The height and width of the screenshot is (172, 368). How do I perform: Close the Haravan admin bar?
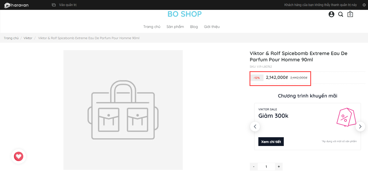(364, 5)
